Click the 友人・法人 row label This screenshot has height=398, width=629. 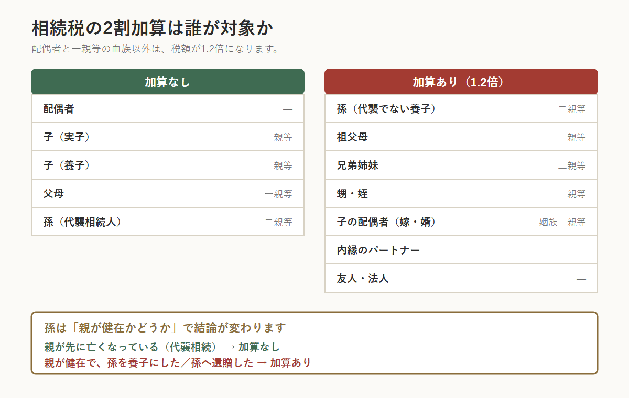[363, 279]
